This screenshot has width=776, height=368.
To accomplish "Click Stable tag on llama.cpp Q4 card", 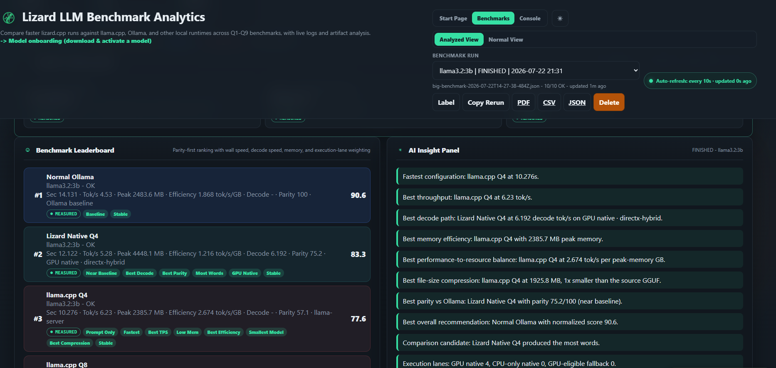I will (x=106, y=343).
